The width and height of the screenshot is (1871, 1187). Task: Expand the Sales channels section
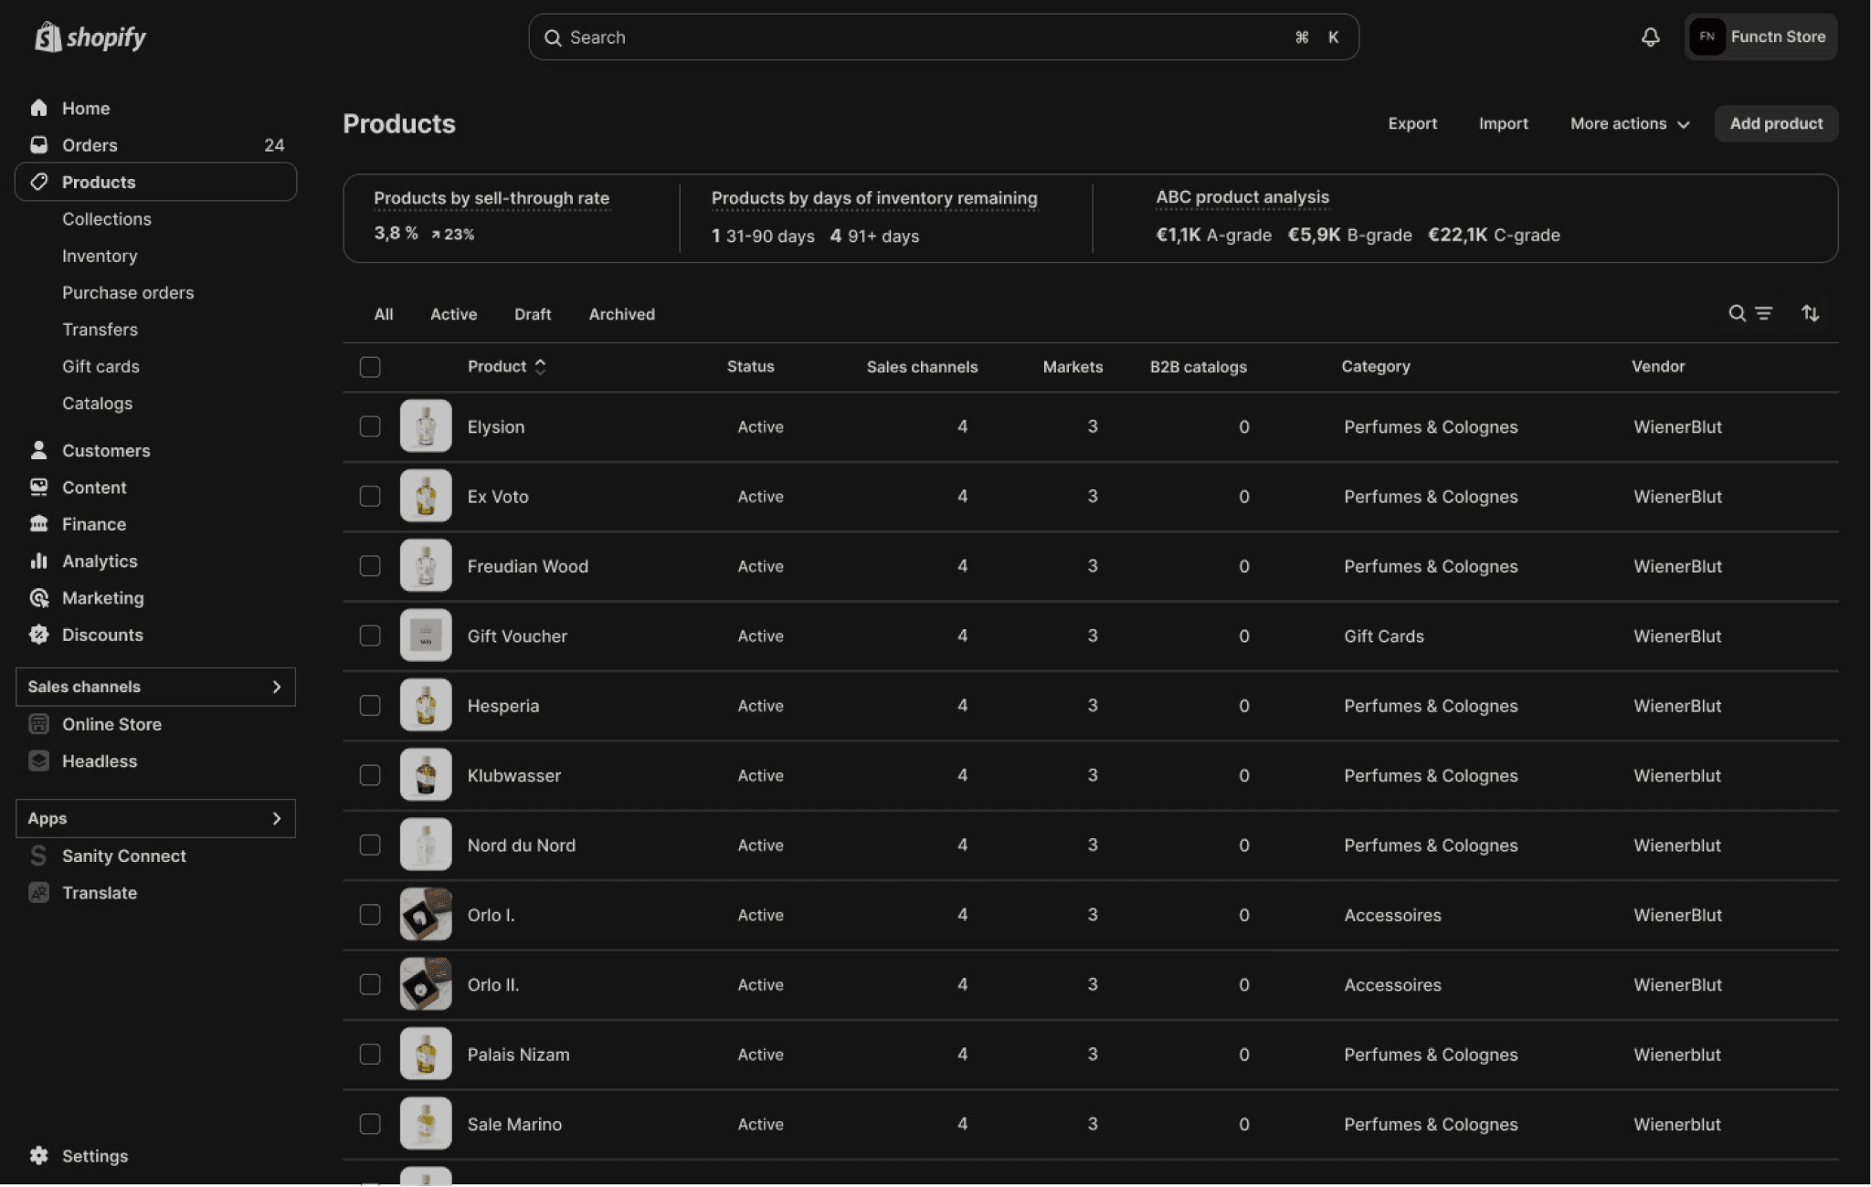[277, 687]
